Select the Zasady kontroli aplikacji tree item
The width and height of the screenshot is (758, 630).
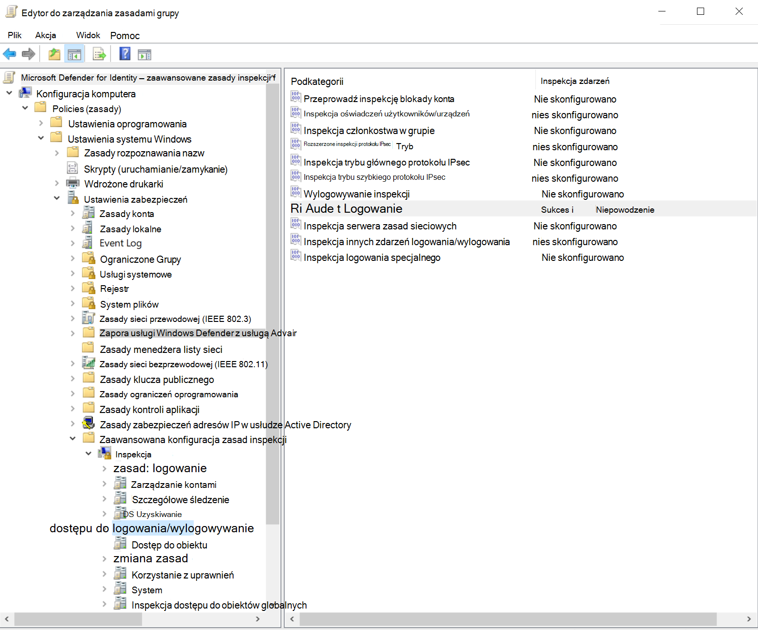point(149,410)
